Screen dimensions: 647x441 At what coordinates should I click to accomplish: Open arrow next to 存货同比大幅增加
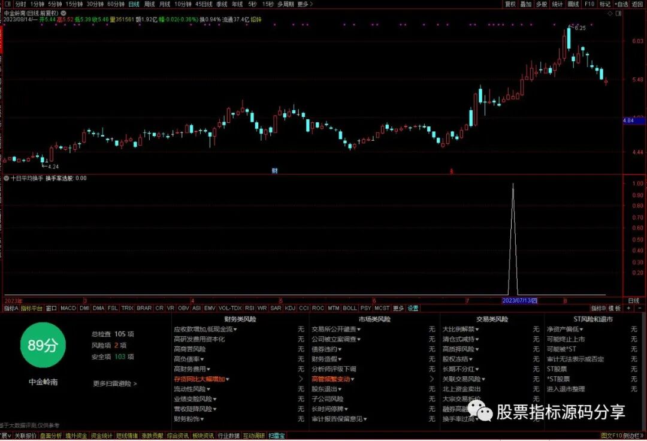point(301,379)
